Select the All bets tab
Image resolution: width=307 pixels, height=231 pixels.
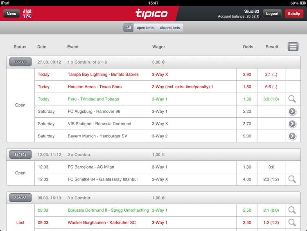[x=129, y=27]
